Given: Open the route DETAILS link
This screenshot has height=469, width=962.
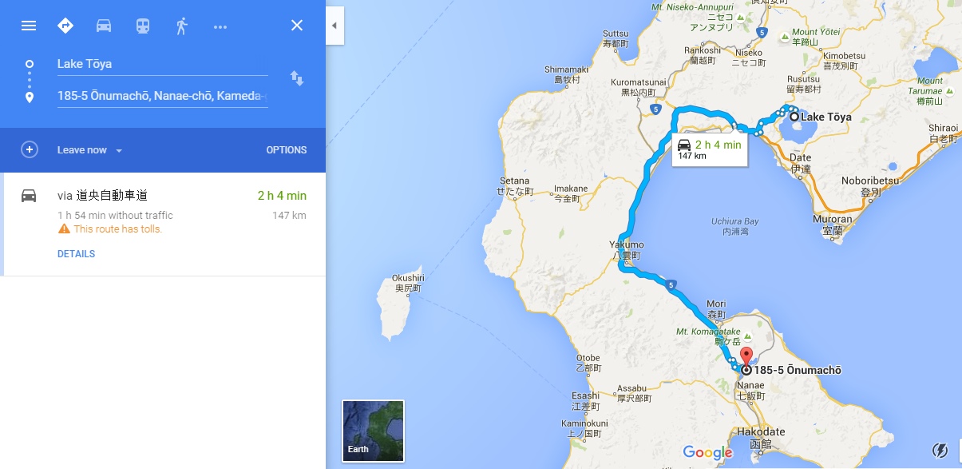Looking at the screenshot, I should point(76,254).
